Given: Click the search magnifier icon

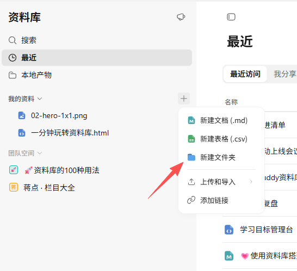Looking at the screenshot, I should coord(13,40).
